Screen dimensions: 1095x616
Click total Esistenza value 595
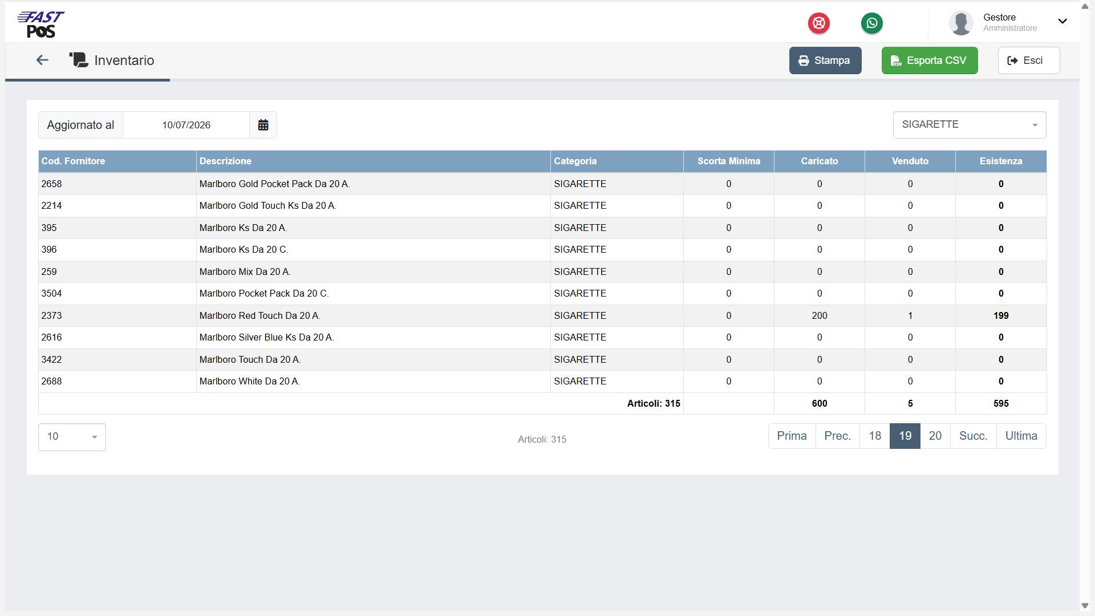point(1001,404)
